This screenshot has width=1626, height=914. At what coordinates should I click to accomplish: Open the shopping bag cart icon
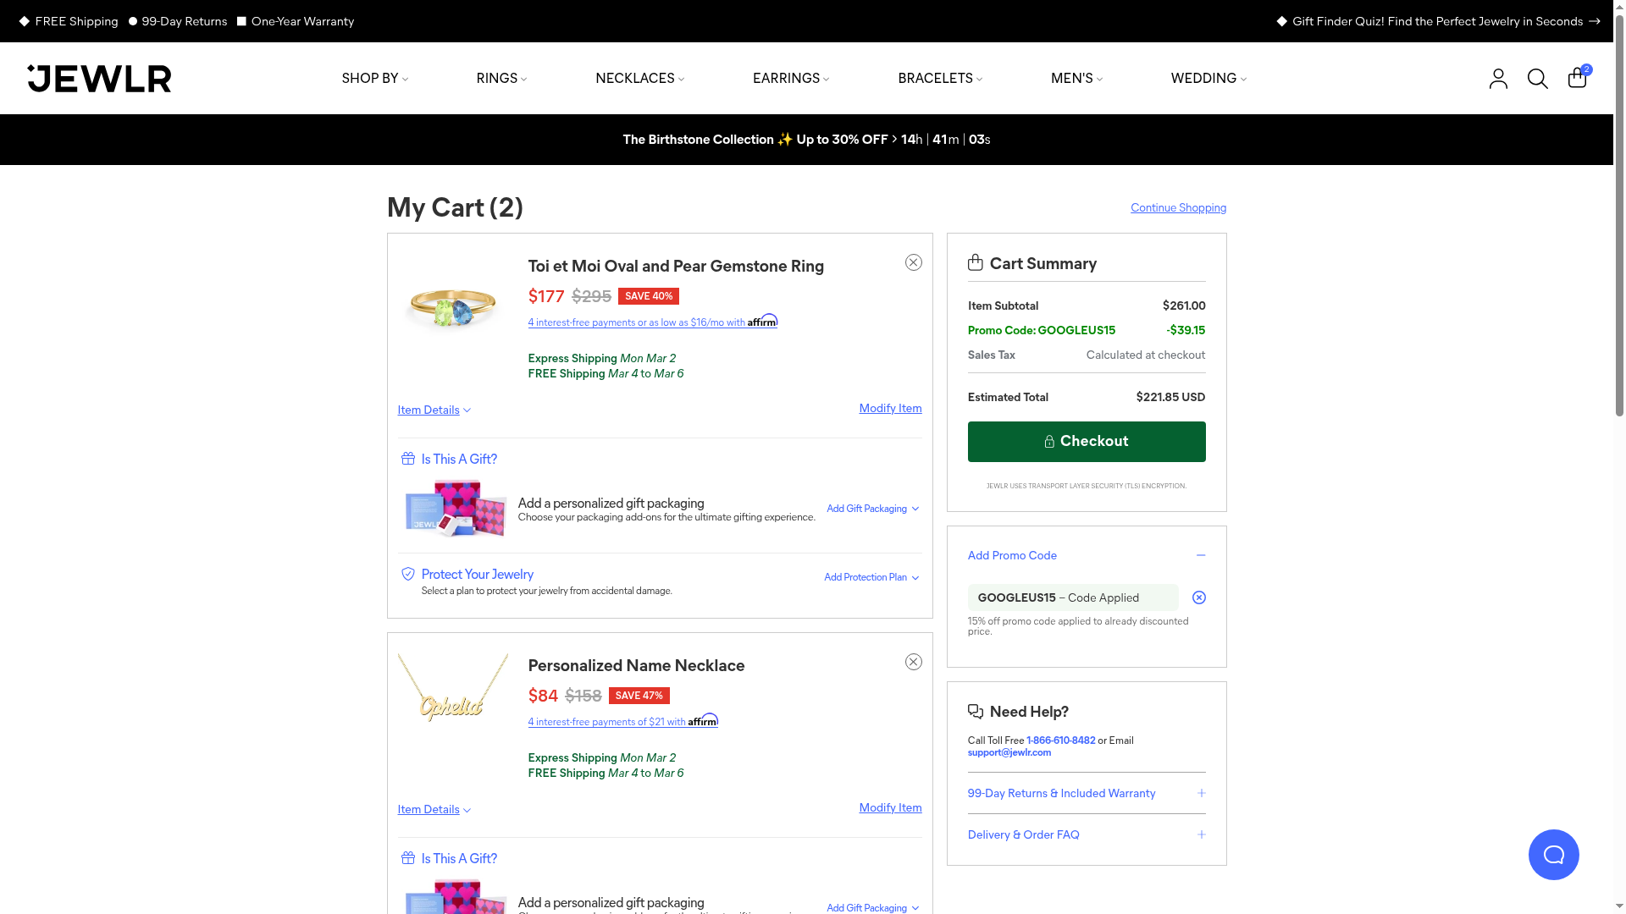(1577, 78)
